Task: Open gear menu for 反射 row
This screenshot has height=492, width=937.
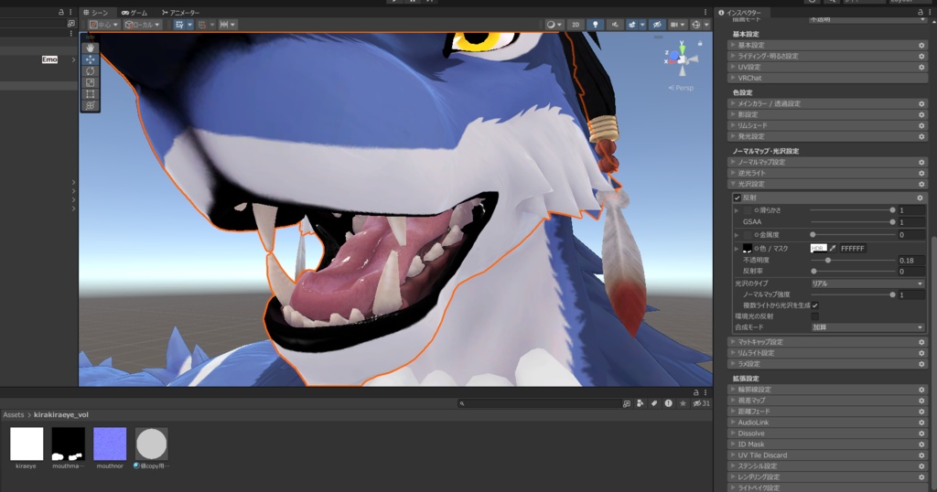Action: (920, 198)
